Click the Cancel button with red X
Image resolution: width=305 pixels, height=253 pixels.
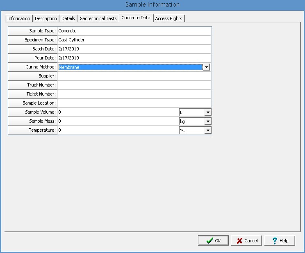(246, 241)
